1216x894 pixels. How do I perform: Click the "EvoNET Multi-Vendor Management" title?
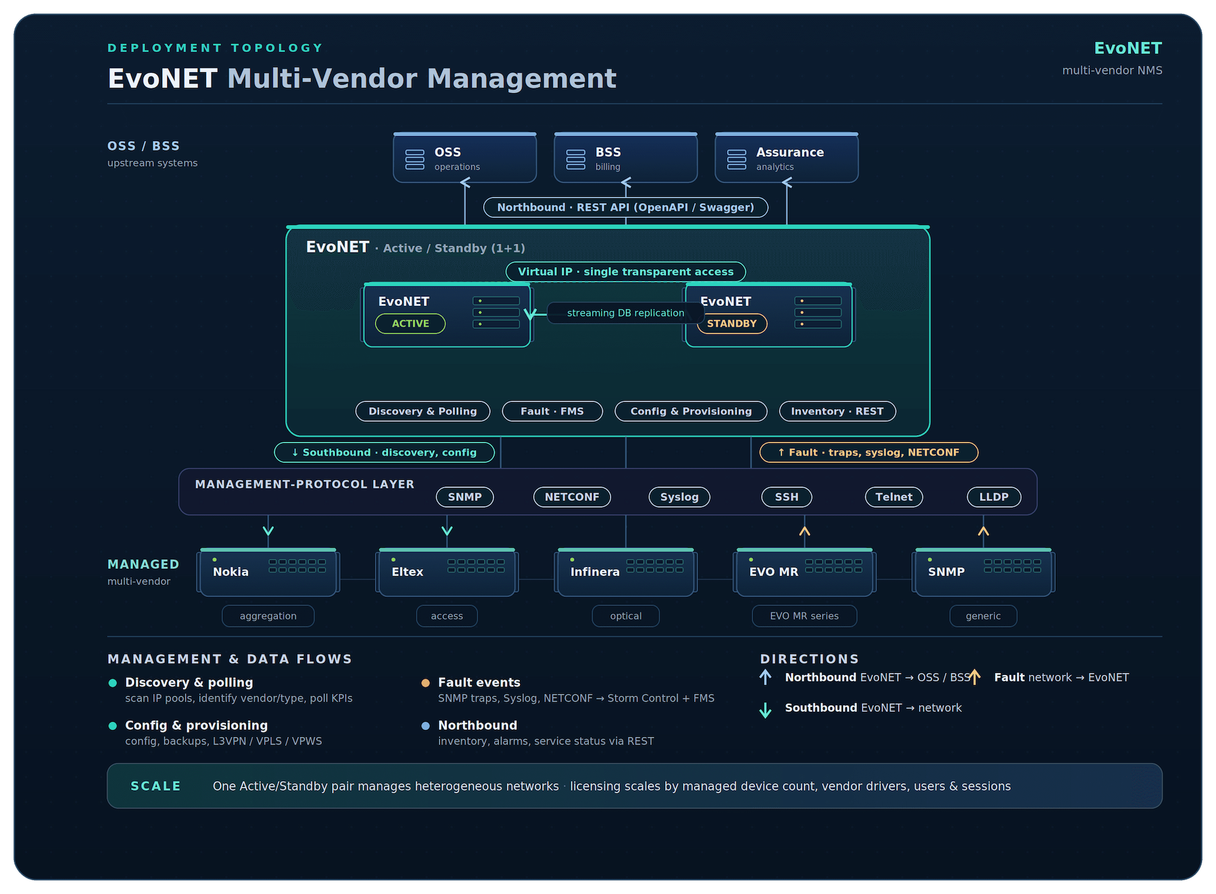[x=362, y=79]
